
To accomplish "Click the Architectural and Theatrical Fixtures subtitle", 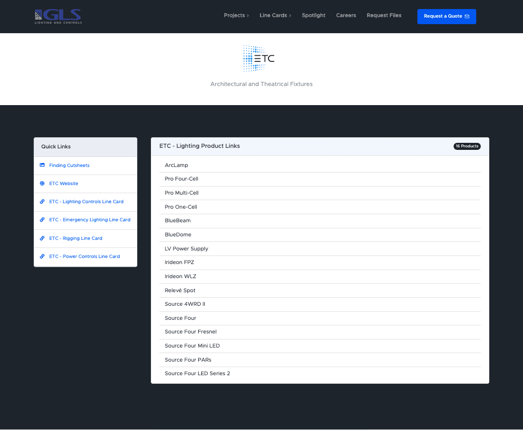I will (x=261, y=84).
